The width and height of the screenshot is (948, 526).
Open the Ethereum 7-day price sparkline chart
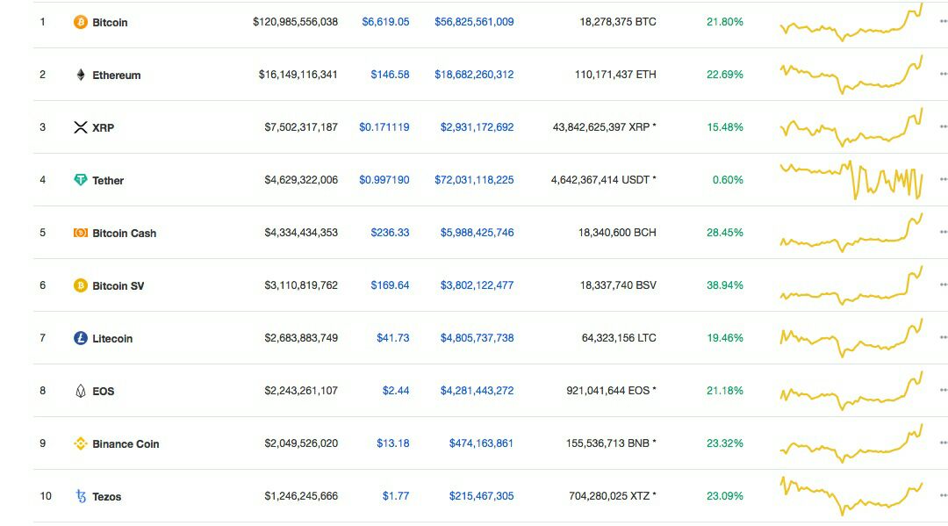[851, 75]
